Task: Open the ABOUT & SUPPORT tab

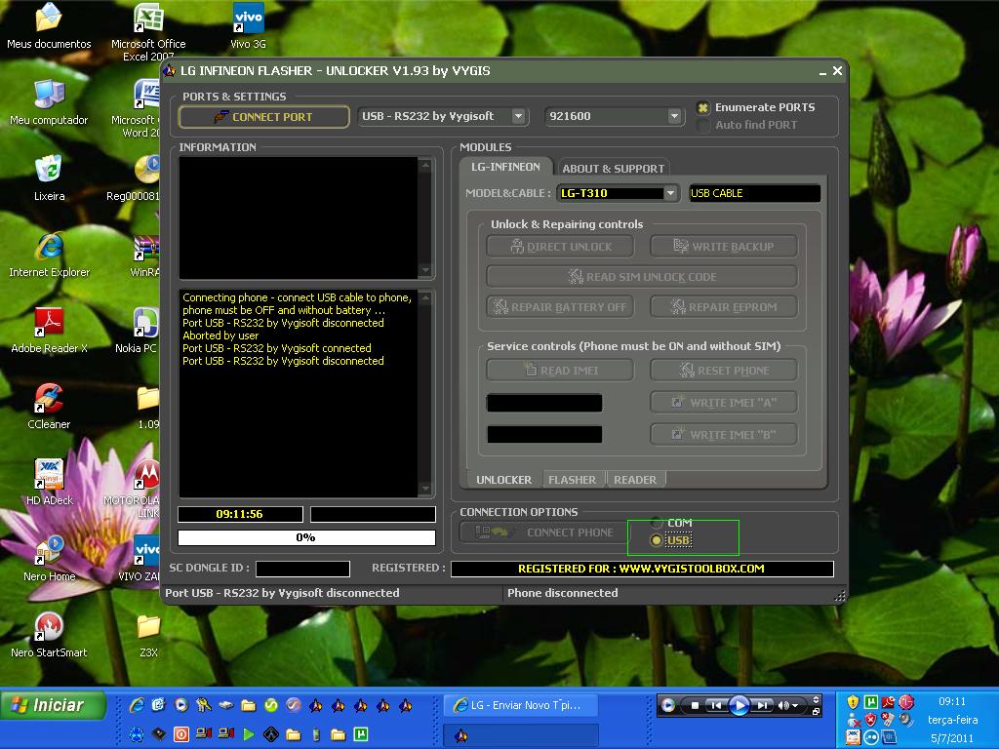Action: pyautogui.click(x=613, y=168)
